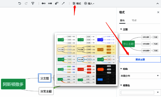
Task: Collapse the toolbar with the up chevron
Action: [x=158, y=3]
